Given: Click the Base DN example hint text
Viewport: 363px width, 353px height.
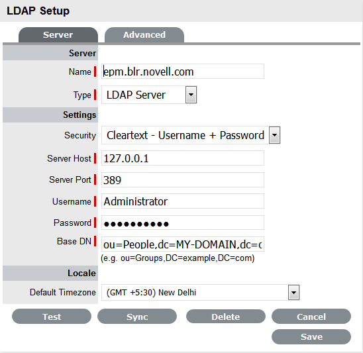Looking at the screenshot, I should pyautogui.click(x=178, y=258).
